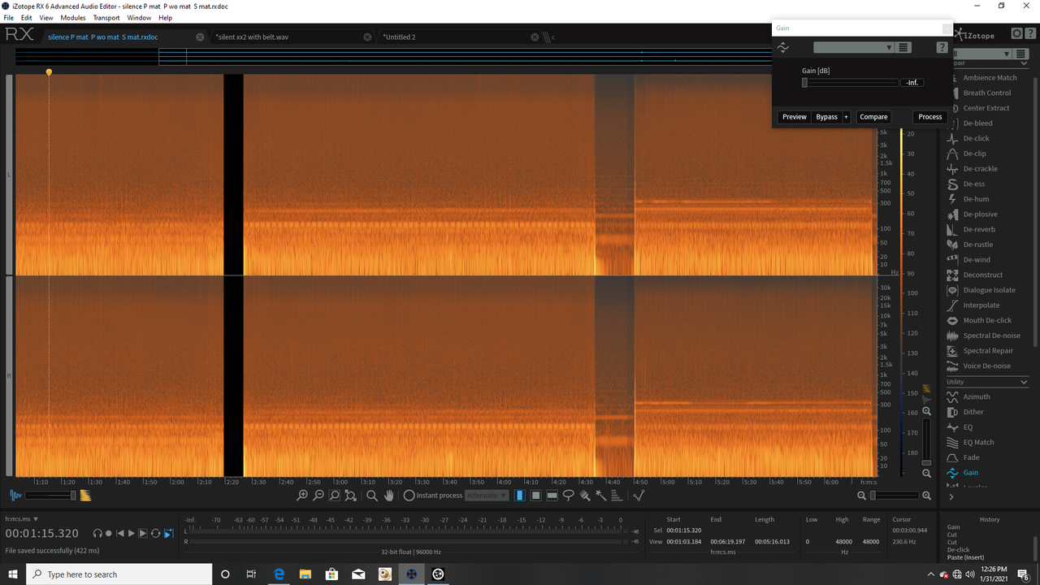Open Gain preset menu list button
This screenshot has width=1040, height=585.
tap(903, 48)
